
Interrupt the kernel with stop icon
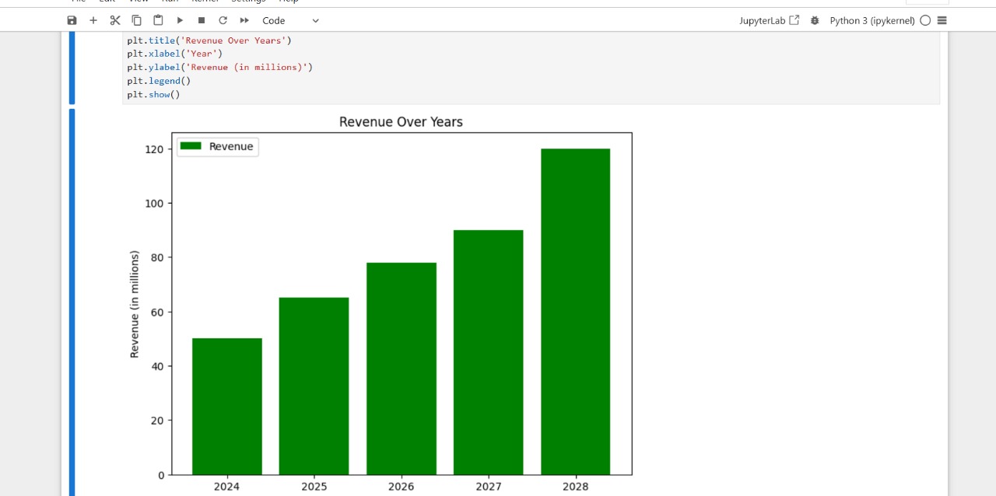click(202, 20)
